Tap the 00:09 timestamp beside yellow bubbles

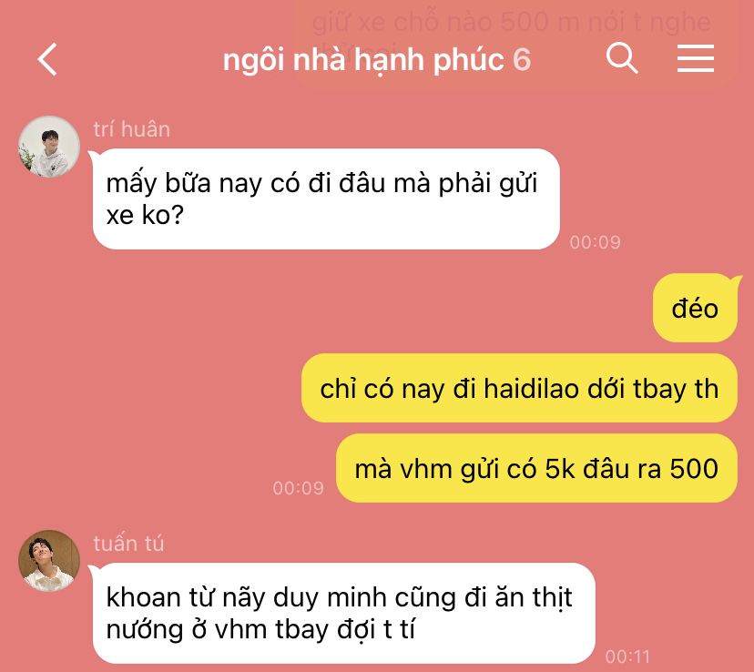[x=298, y=488]
